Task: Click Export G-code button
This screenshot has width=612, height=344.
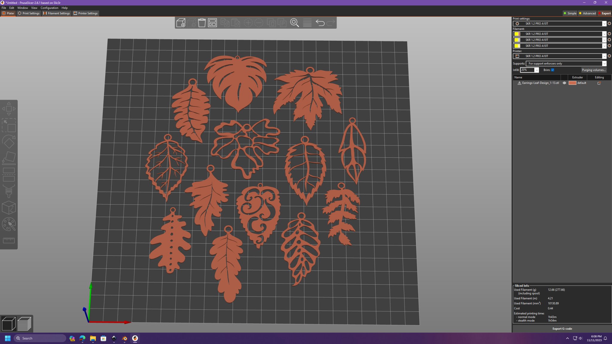Action: tap(562, 328)
